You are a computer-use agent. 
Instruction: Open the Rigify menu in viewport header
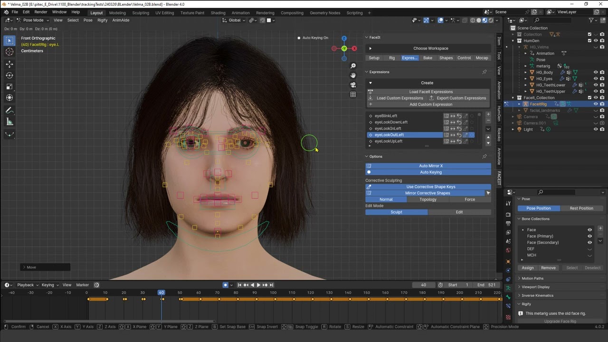pos(102,20)
